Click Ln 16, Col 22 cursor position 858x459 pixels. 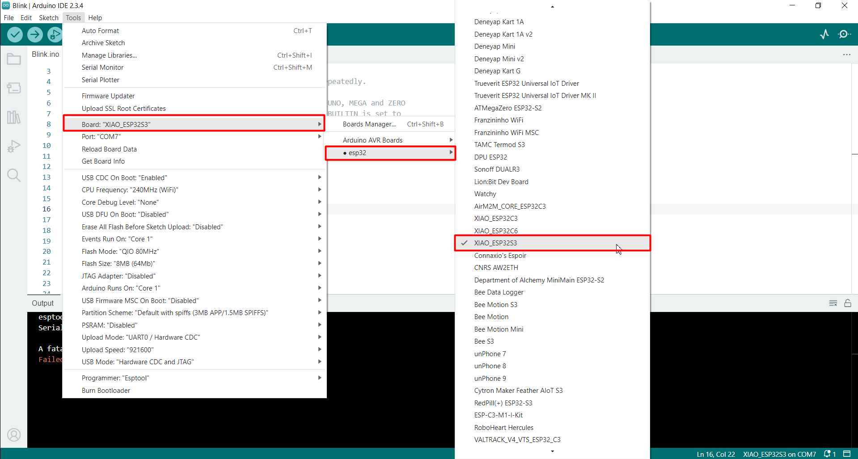[x=716, y=454]
